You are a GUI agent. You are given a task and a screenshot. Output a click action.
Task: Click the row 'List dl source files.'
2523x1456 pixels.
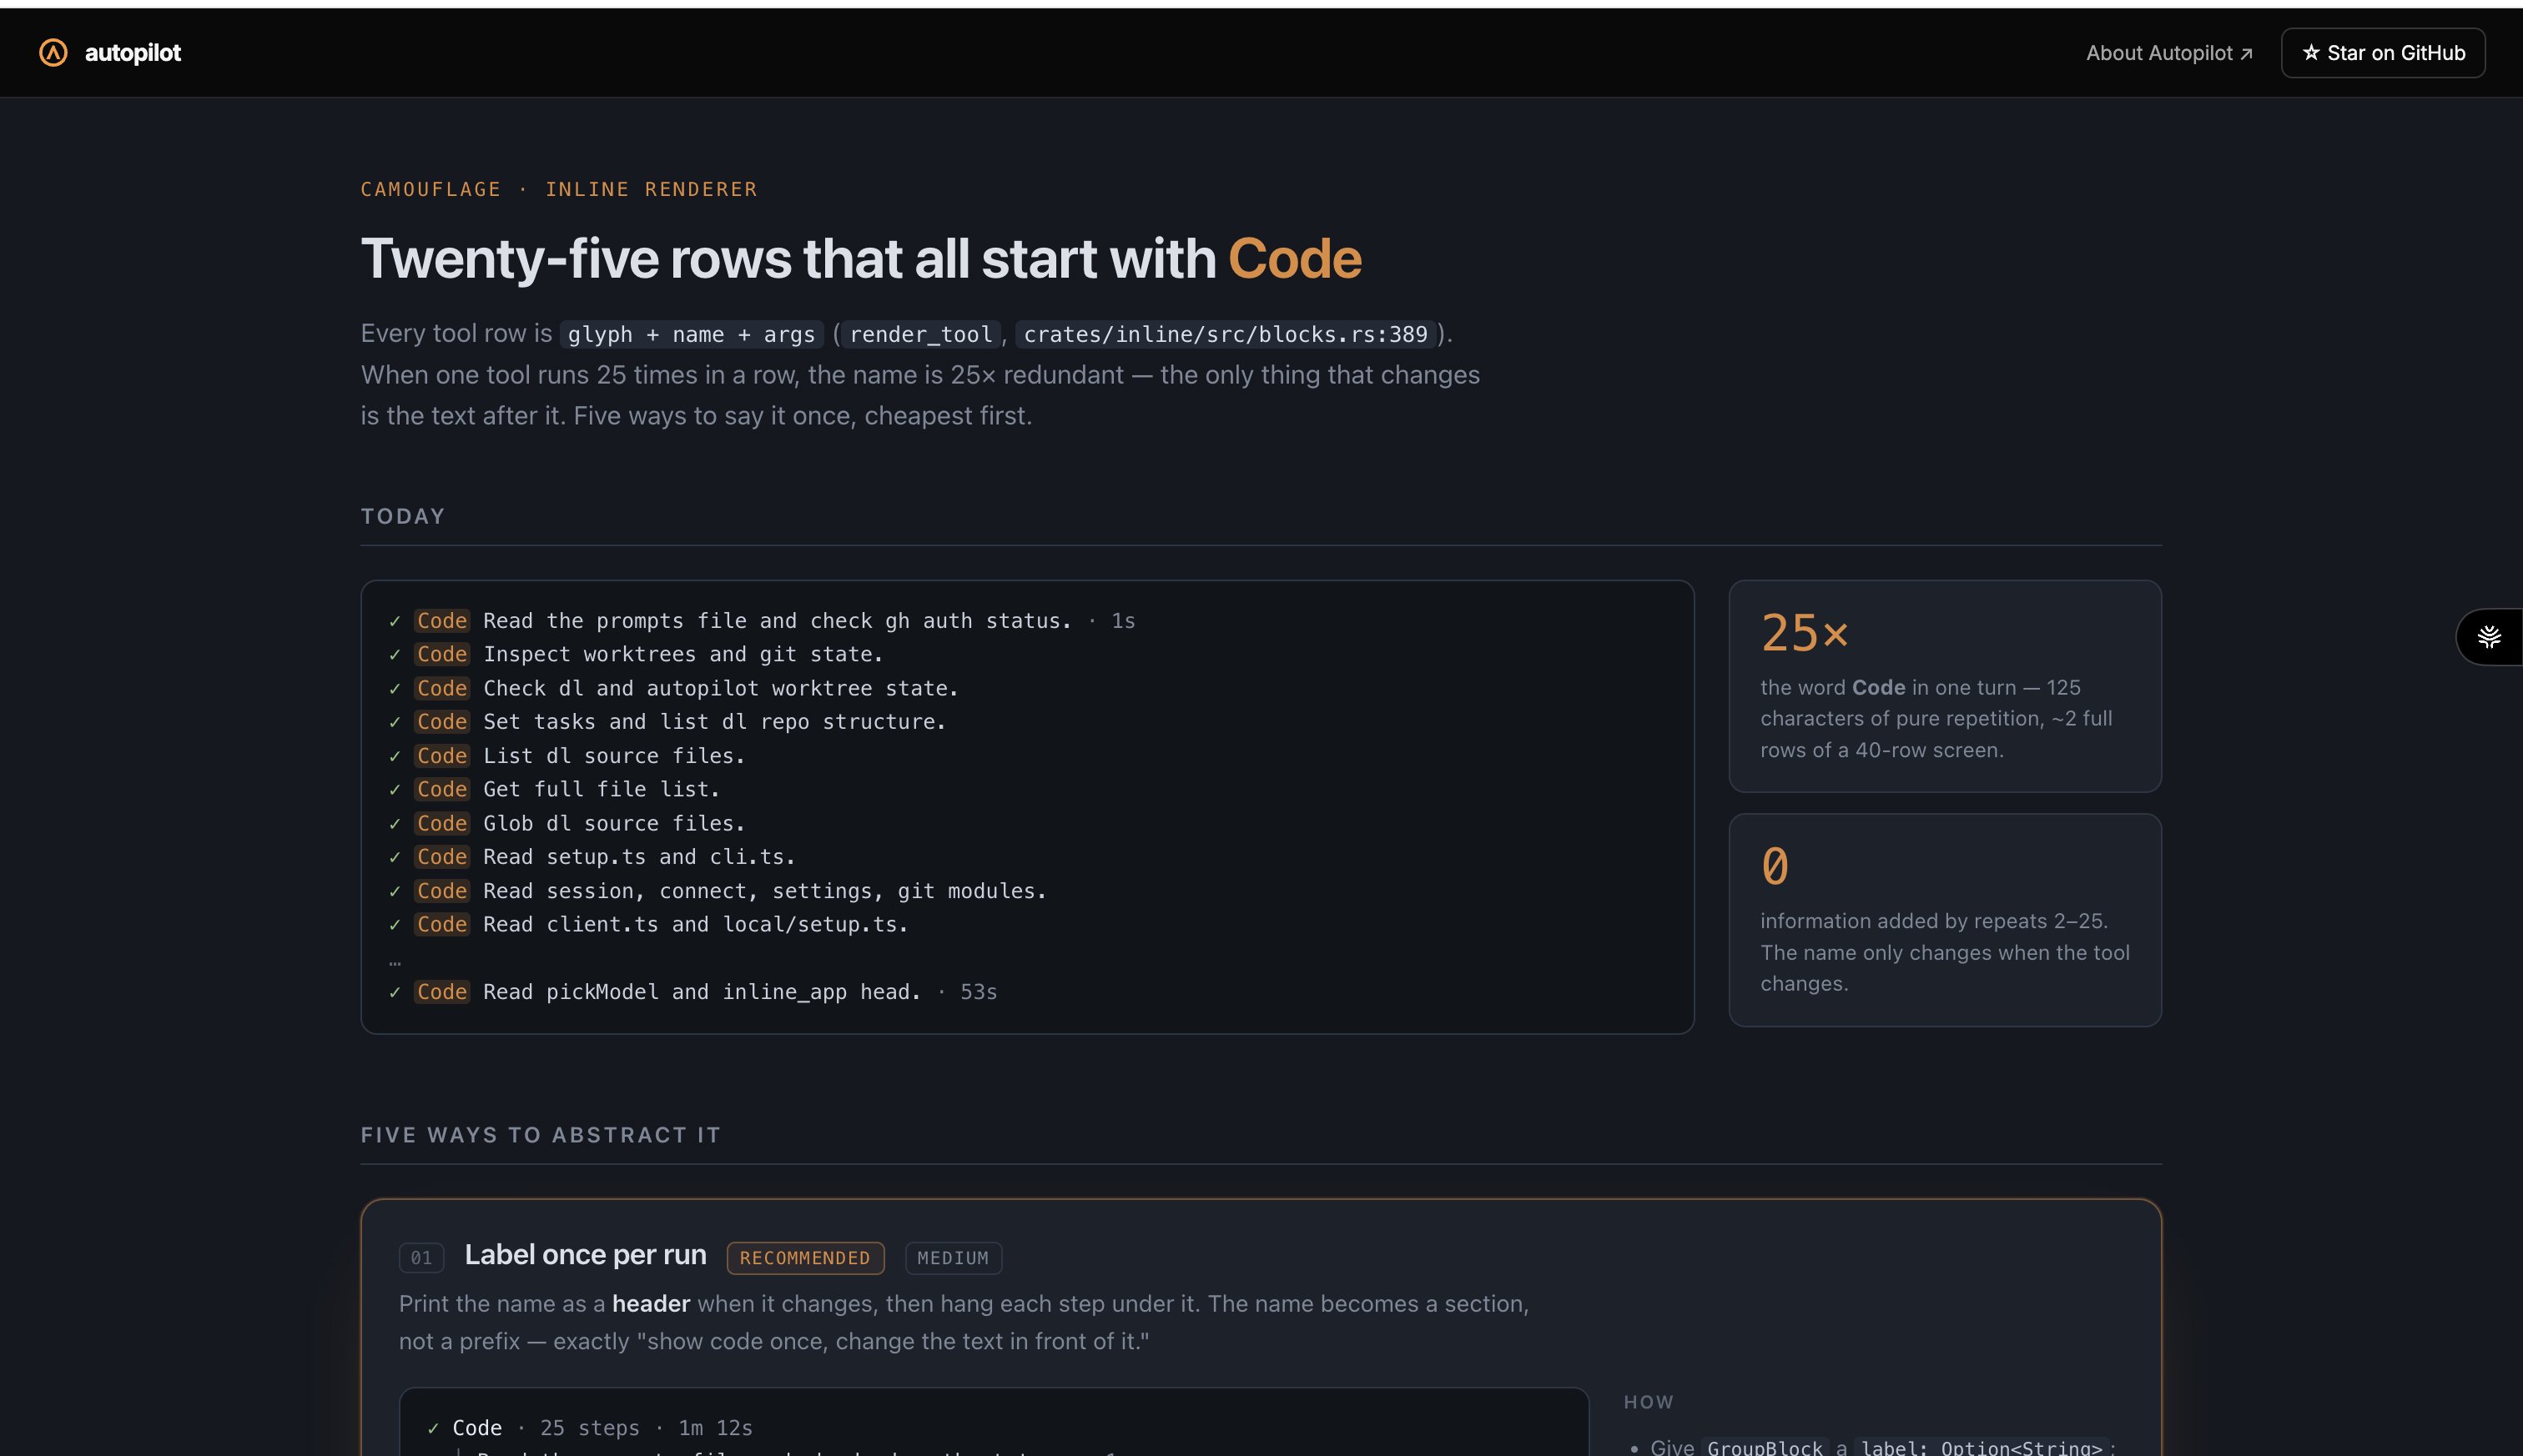tap(567, 756)
